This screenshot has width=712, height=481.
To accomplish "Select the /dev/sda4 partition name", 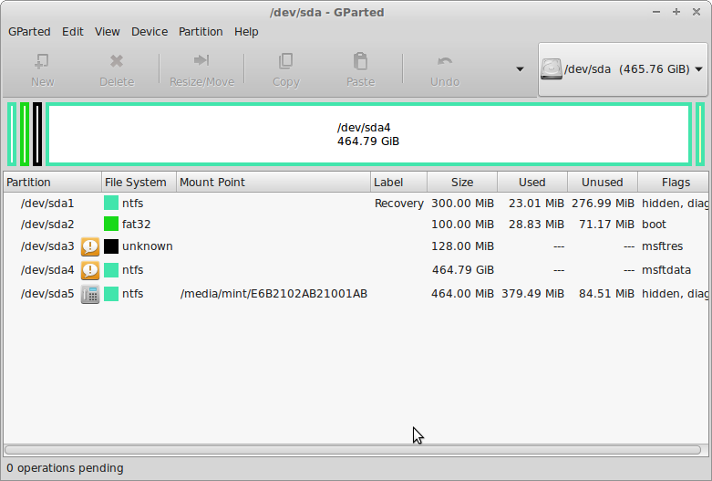I will click(47, 270).
